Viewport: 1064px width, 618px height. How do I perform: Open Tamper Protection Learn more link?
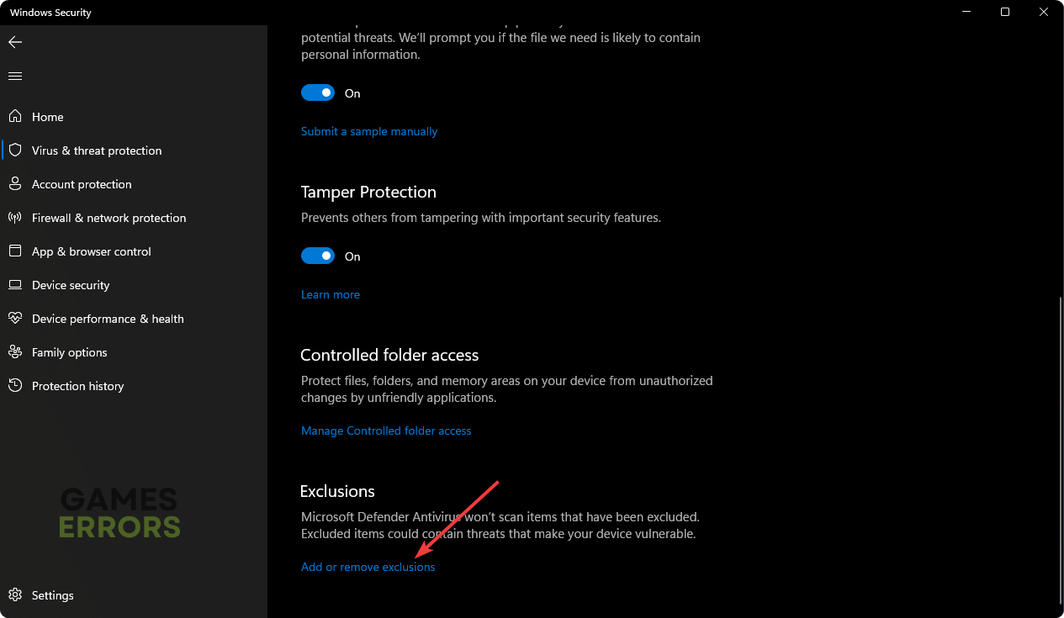[331, 294]
